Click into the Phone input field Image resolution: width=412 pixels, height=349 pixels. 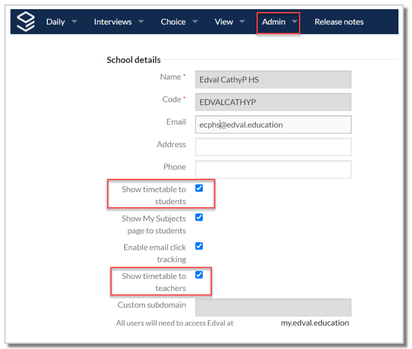(273, 170)
